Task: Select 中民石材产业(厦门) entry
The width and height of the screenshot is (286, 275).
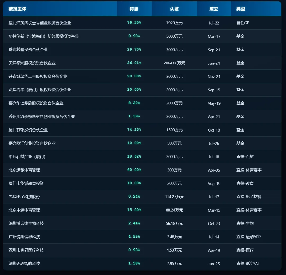Action: coord(27,156)
